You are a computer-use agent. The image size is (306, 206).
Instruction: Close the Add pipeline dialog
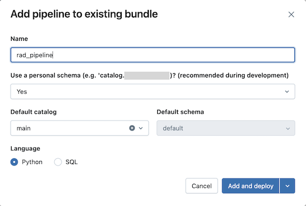[291, 14]
